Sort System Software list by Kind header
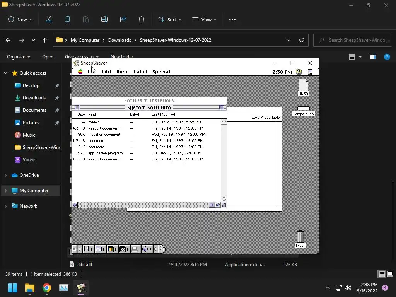The image size is (396, 297). point(92,114)
